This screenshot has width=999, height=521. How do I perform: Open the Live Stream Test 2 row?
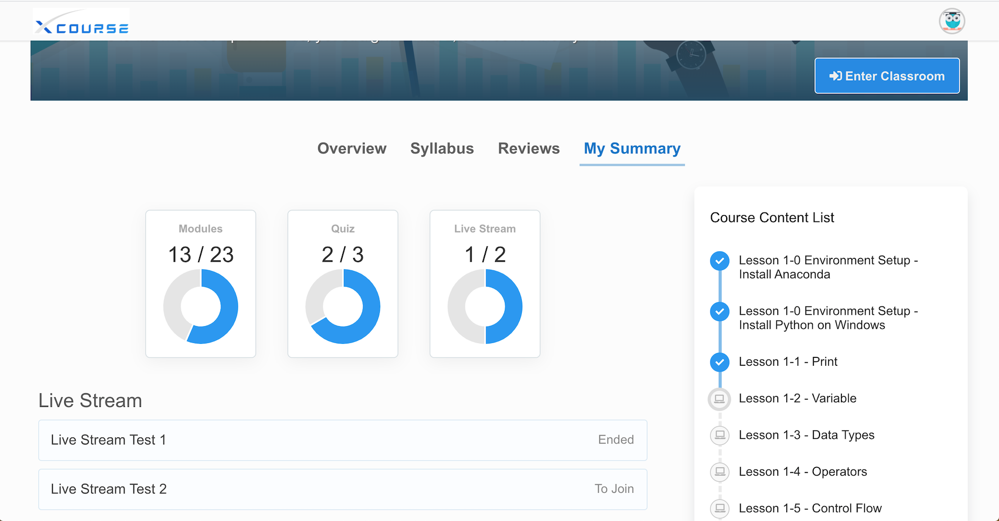(x=343, y=489)
